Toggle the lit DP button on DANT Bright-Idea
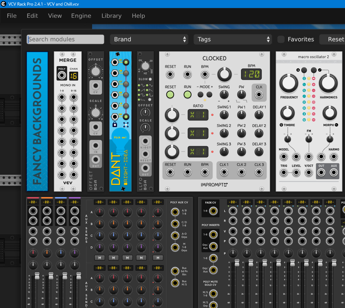The image size is (345, 308). [x=126, y=117]
